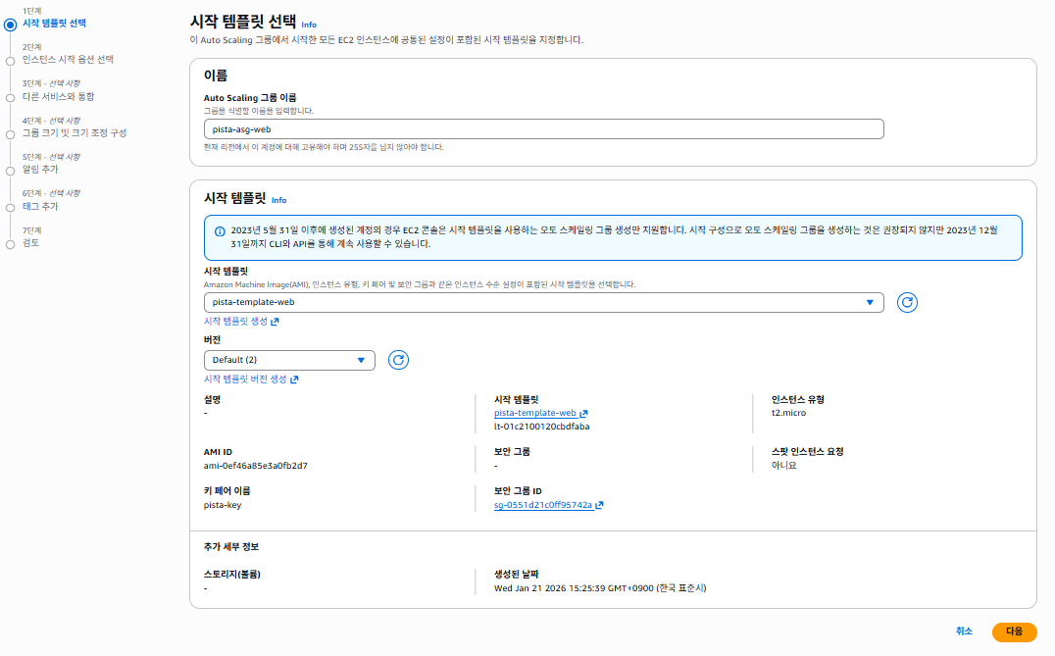Open the Default (2) version dropdown
Image resolution: width=1055 pixels, height=656 pixels.
[x=289, y=360]
